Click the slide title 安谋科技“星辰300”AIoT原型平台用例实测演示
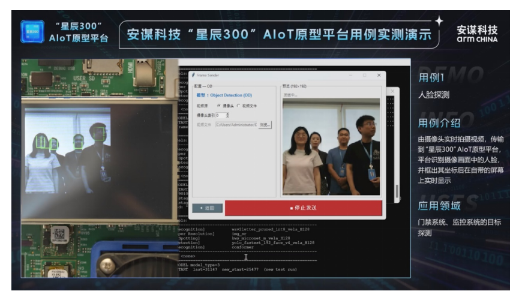Image resolution: width=519 pixels, height=300 pixels. (279, 34)
